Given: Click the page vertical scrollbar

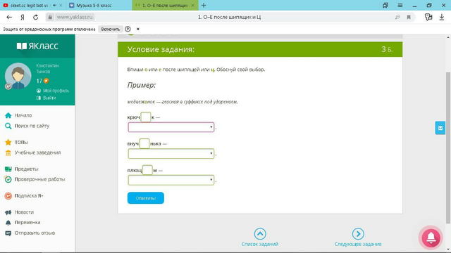Looking at the screenshot, I should pos(448,148).
